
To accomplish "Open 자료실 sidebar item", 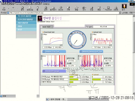I will [26, 26].
